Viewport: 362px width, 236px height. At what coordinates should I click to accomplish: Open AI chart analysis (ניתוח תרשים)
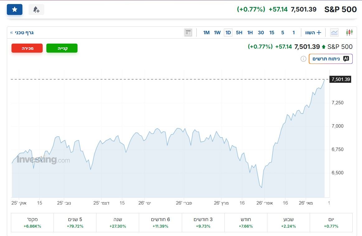(x=331, y=59)
